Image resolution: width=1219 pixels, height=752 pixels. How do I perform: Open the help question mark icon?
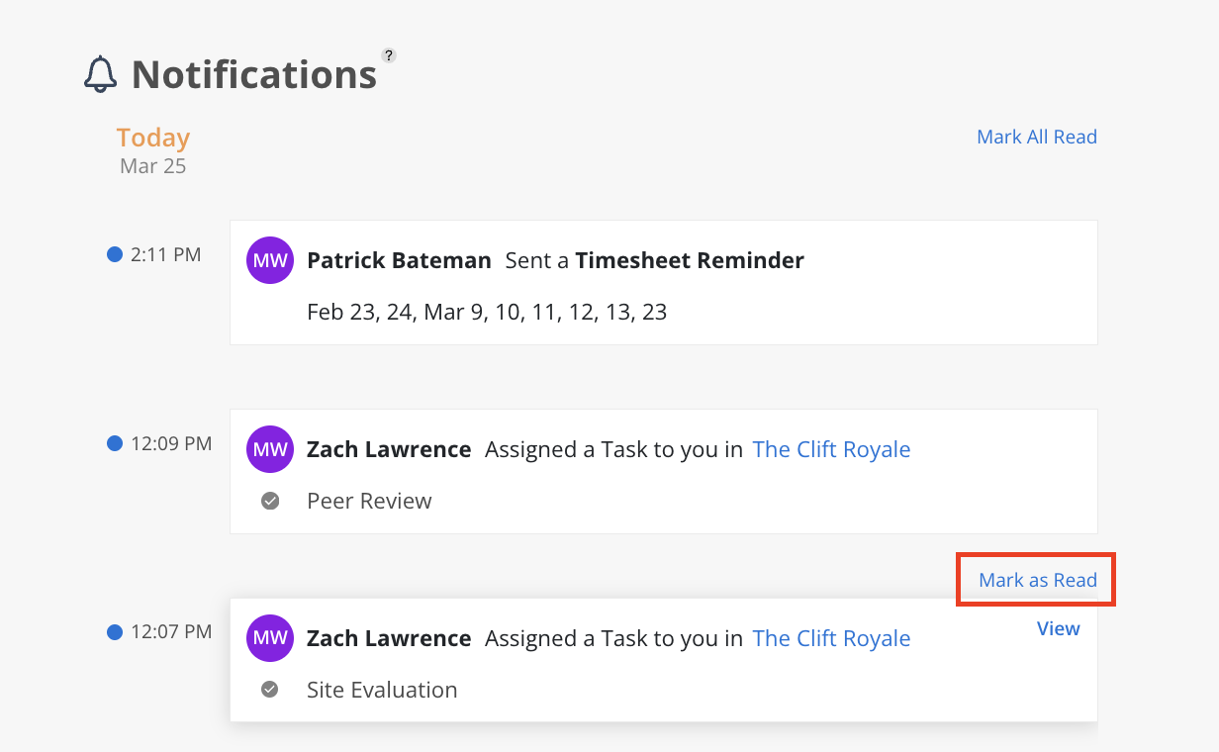click(x=389, y=55)
